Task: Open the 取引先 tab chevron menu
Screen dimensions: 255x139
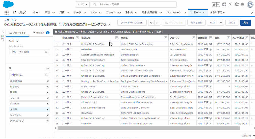Action: (x=136, y=13)
